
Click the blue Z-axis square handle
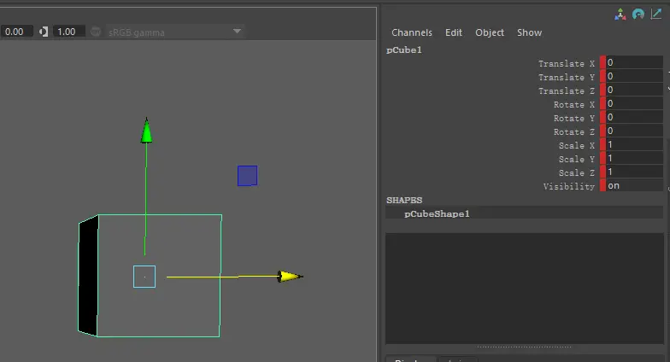247,176
